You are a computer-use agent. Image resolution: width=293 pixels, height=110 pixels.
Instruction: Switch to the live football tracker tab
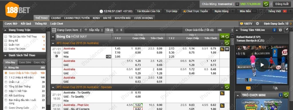[275, 88]
